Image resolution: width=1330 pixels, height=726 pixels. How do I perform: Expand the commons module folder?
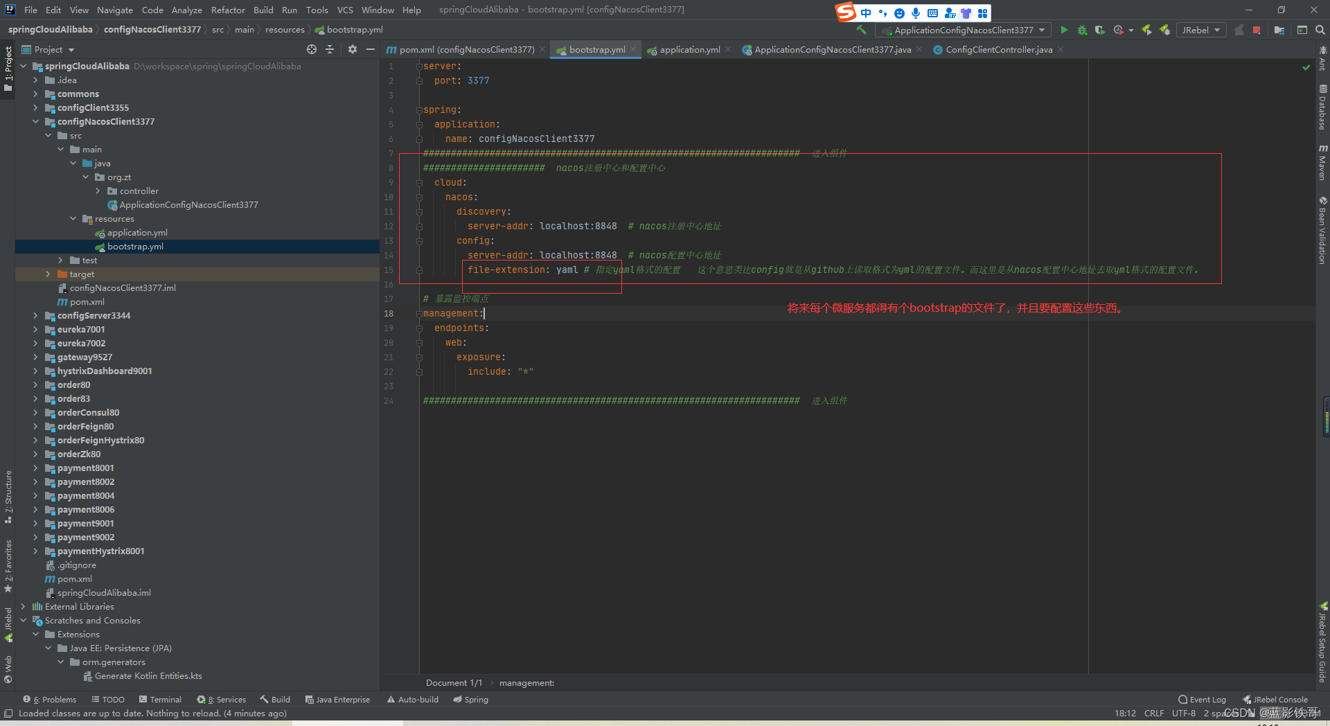35,94
